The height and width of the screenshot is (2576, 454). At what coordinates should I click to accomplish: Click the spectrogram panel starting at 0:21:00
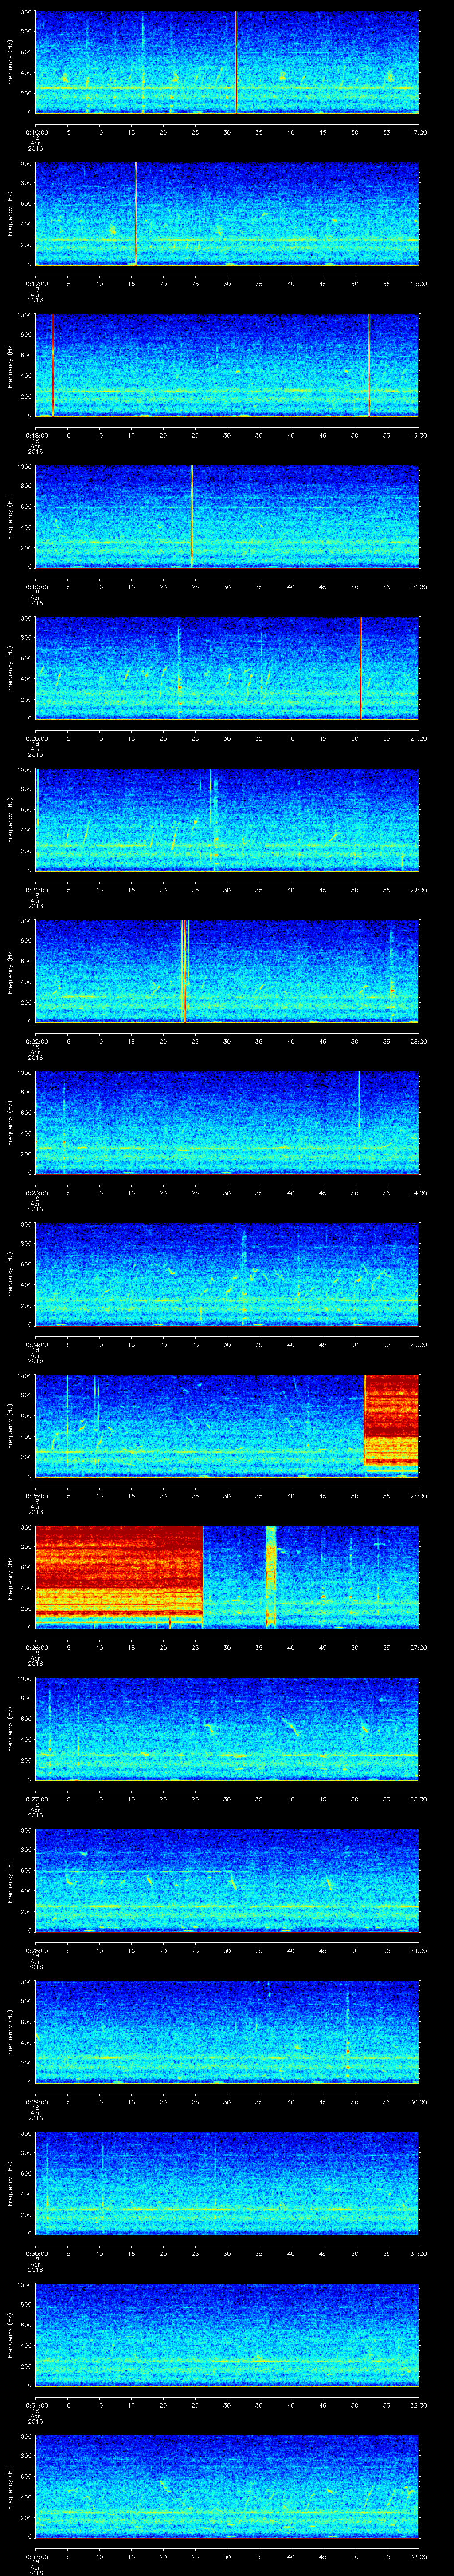(227, 819)
